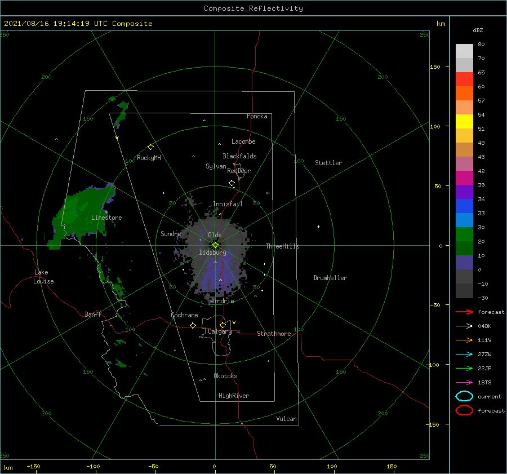Screen dimensions: 507x474
Task: Click the Sundre label
Action: click(171, 233)
